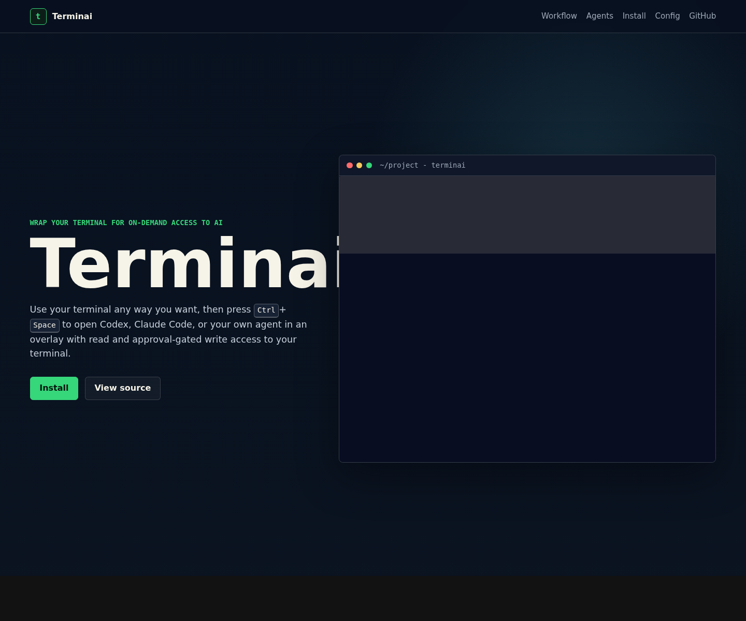Click the red dot in terminal window titlebar

350,166
